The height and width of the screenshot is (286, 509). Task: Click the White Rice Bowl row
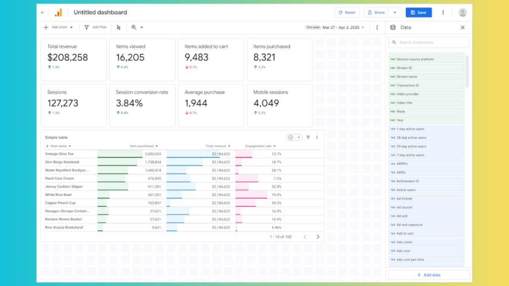tap(182, 195)
